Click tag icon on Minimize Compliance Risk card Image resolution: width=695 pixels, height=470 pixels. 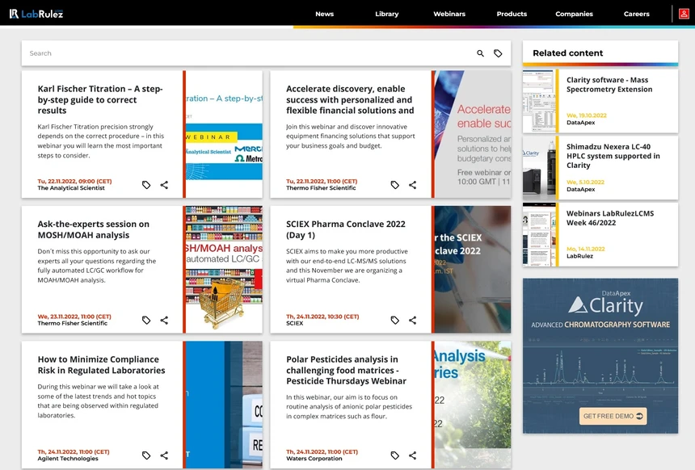(x=146, y=455)
